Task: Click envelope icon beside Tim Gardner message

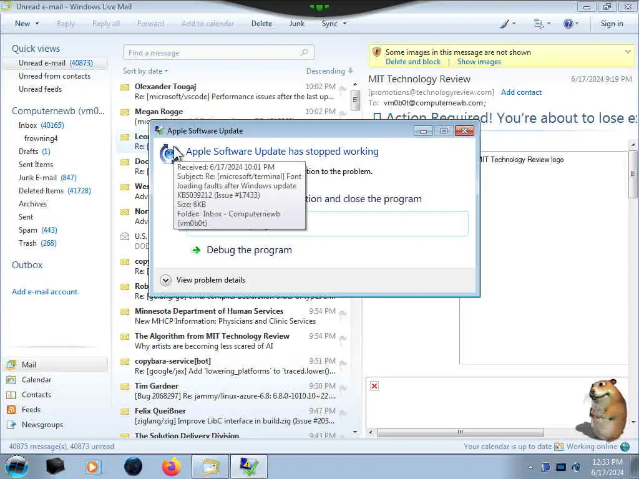Action: tap(125, 386)
